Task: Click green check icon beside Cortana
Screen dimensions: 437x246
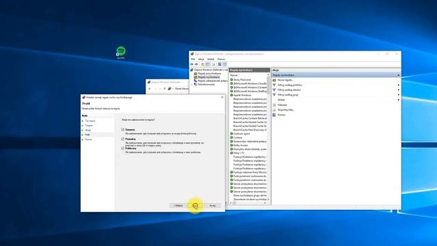Action: (x=231, y=137)
